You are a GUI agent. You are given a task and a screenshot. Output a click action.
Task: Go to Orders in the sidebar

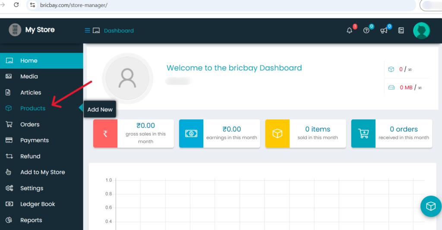pyautogui.click(x=30, y=125)
